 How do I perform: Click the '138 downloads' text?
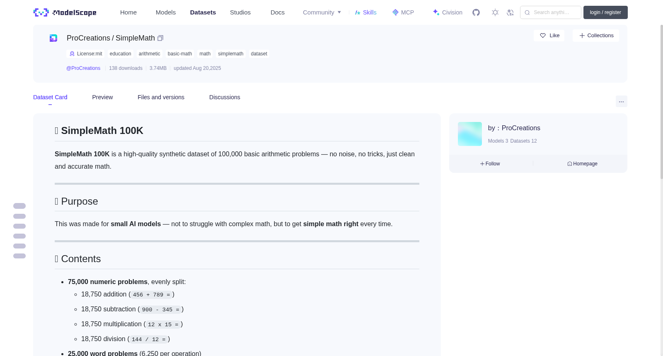click(x=126, y=68)
